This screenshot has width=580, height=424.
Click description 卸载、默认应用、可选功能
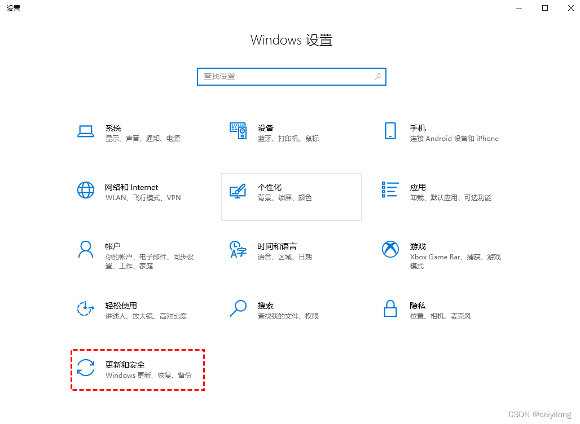pos(451,198)
